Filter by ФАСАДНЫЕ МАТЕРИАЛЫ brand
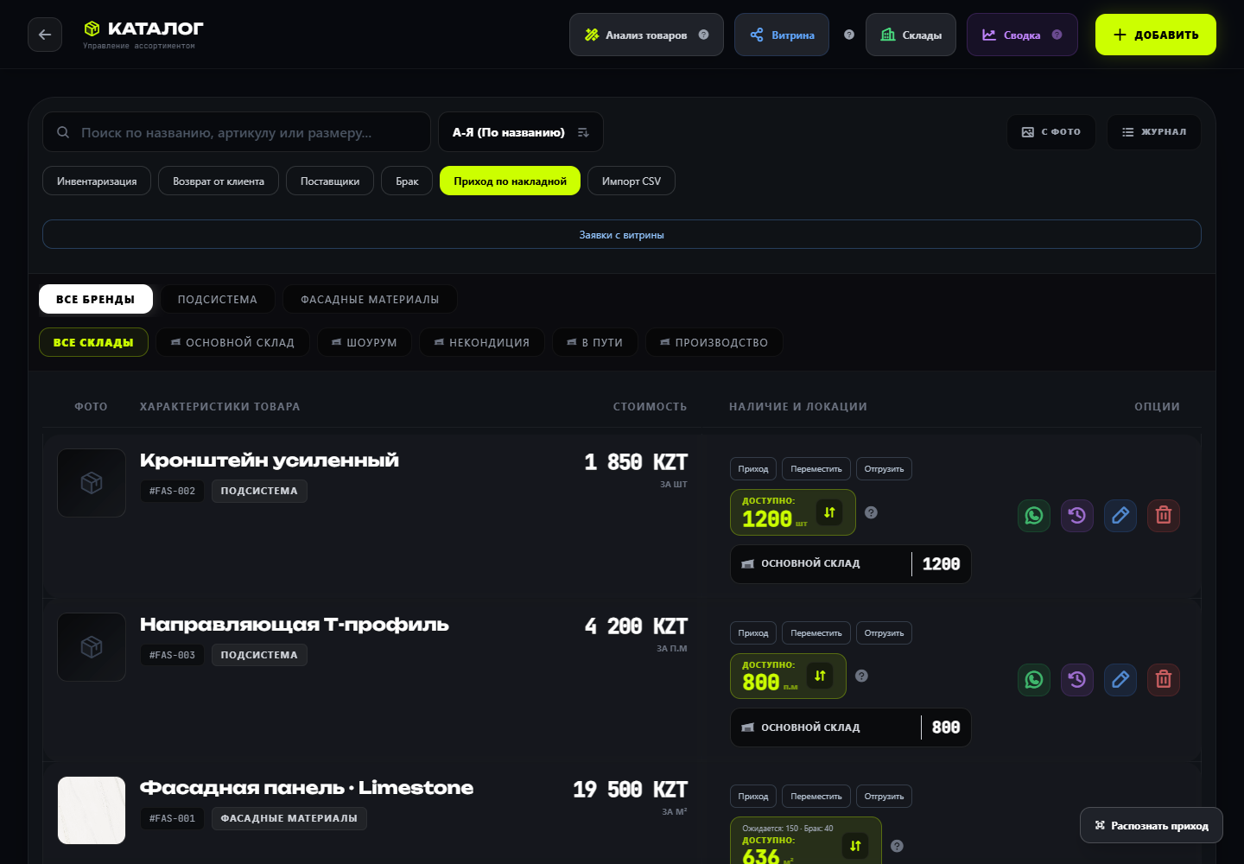The height and width of the screenshot is (864, 1244). [x=370, y=299]
